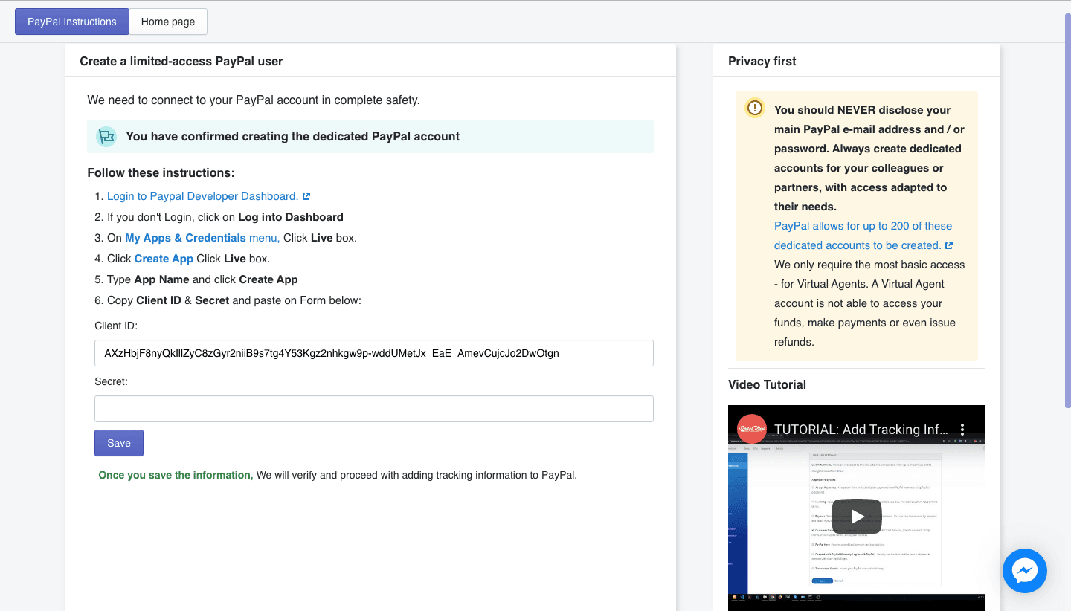Switch to the PayPal Instructions tab

[x=72, y=22]
